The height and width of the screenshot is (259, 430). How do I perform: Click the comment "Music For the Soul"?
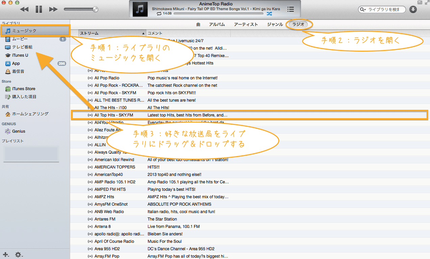tap(165, 241)
